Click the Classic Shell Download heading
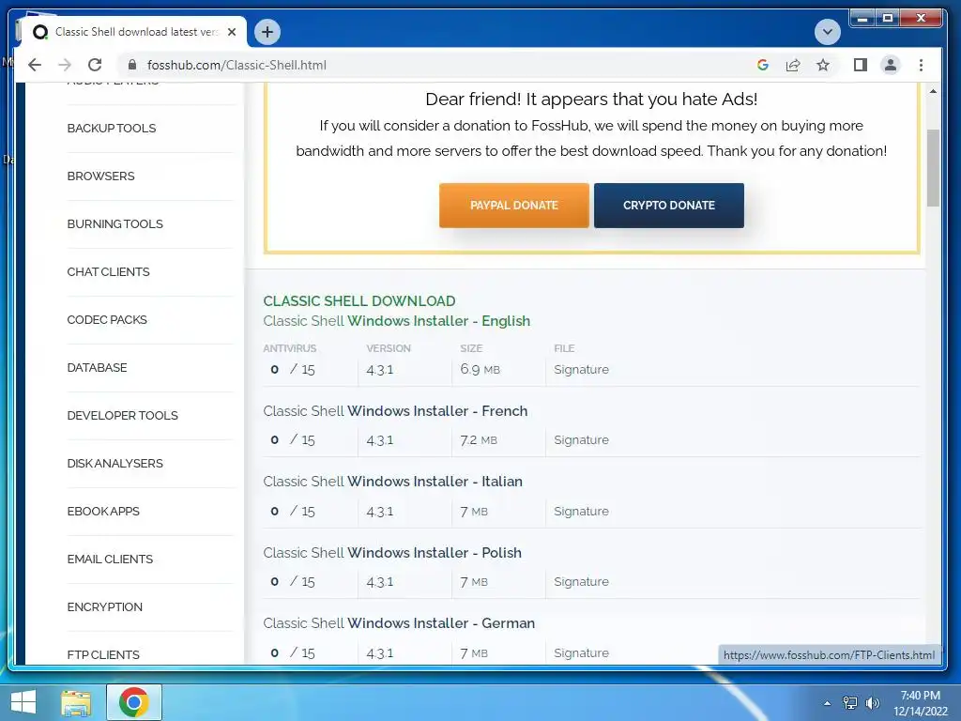This screenshot has width=961, height=721. tap(359, 301)
